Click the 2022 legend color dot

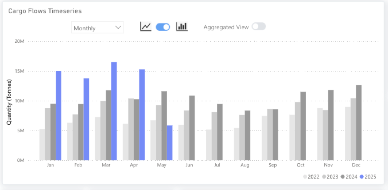305,177
